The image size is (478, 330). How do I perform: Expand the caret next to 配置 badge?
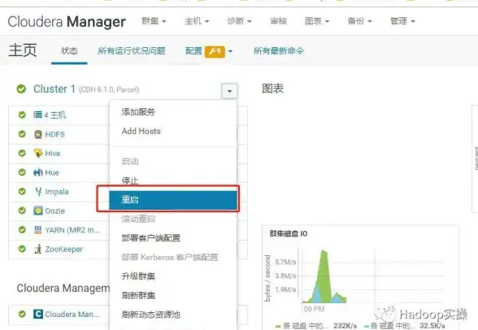coord(231,51)
